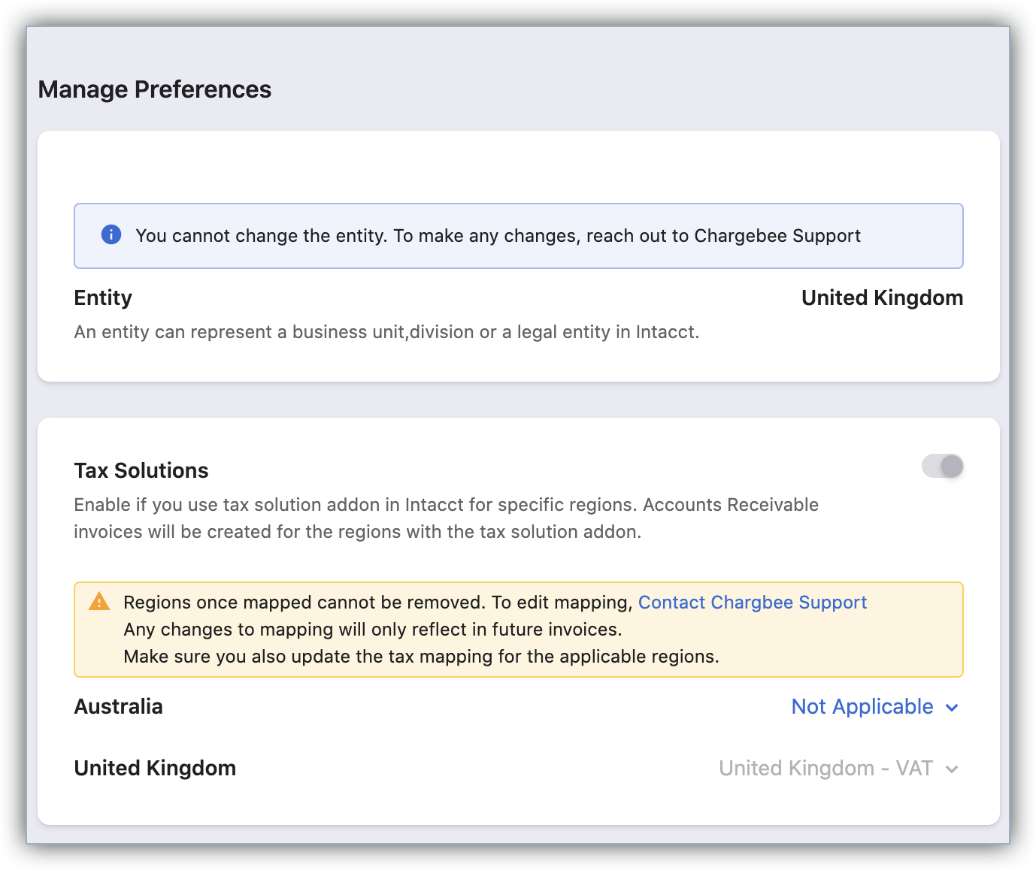Image resolution: width=1036 pixels, height=870 pixels.
Task: Open the "United Kingdom - VAT" dropdown
Action: click(x=825, y=769)
